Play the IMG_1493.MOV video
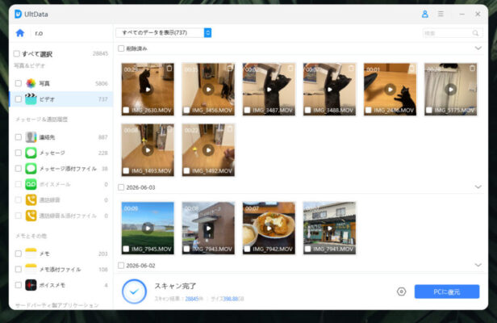The height and width of the screenshot is (323, 497). coord(148,150)
